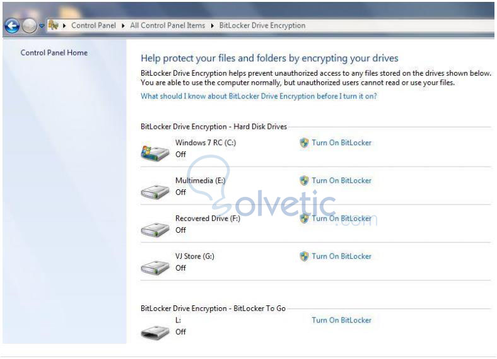The width and height of the screenshot is (497, 359).
Task: Click the Control Panel keys icon in address bar
Action: (54, 25)
